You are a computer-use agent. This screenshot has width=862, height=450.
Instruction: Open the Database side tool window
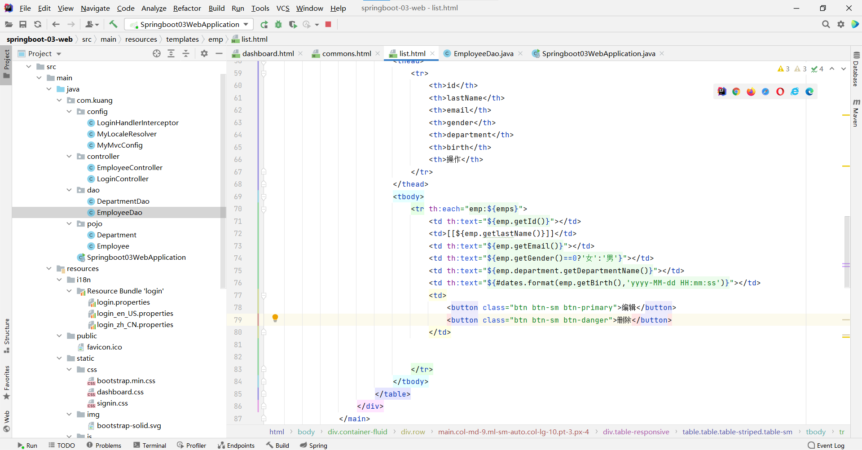point(856,69)
